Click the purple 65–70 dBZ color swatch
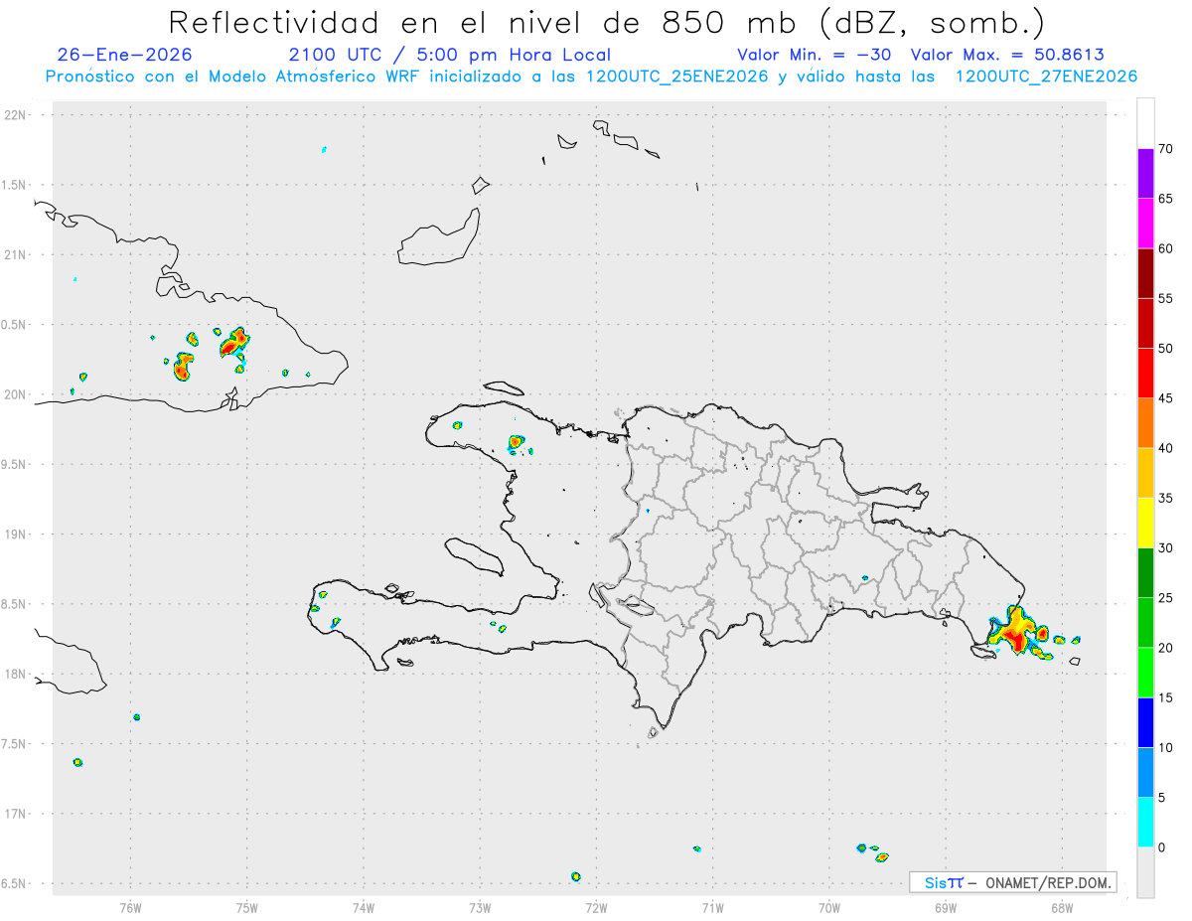1192x921 pixels. click(1145, 174)
